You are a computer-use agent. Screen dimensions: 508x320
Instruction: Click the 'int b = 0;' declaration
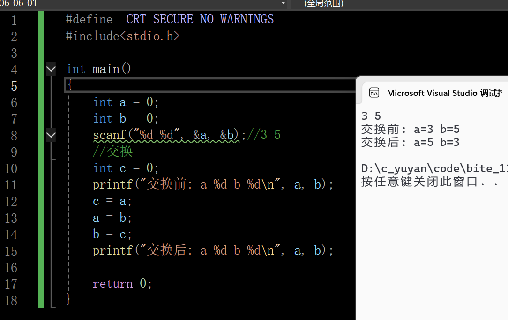pos(126,118)
